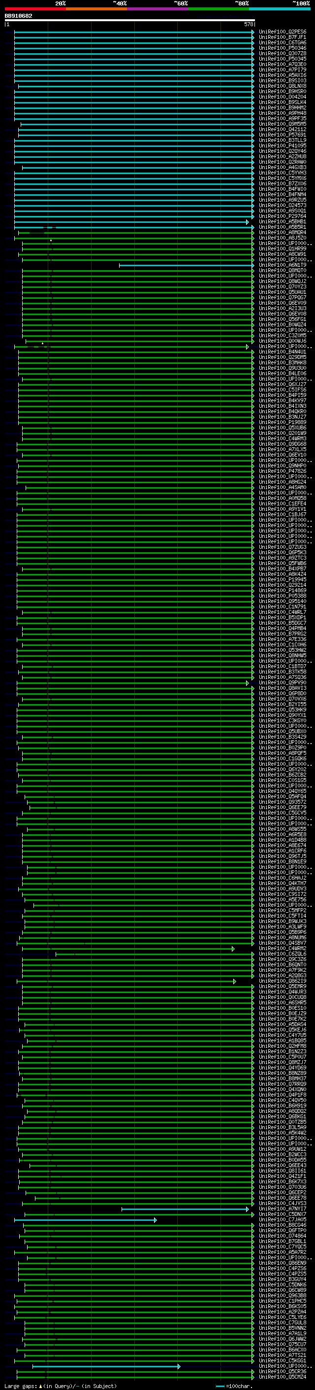Select hit label UniRef100_C6TGA6

[283, 42]
